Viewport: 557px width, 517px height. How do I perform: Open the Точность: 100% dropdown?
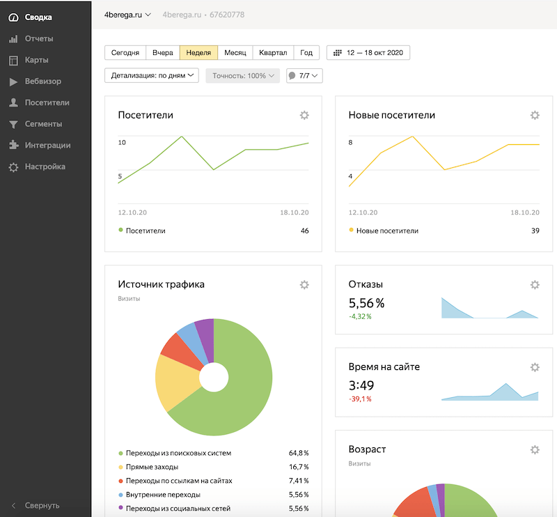(242, 76)
